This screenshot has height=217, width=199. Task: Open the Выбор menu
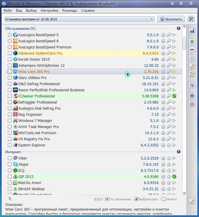coord(31,10)
